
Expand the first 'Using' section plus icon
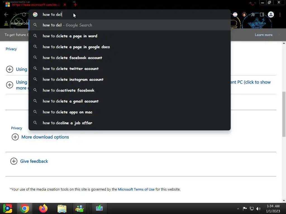click(x=9, y=69)
